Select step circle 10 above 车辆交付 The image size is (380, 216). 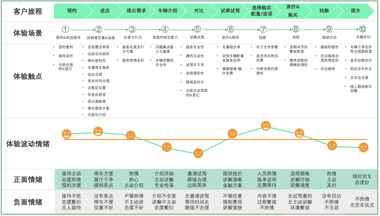(x=363, y=30)
